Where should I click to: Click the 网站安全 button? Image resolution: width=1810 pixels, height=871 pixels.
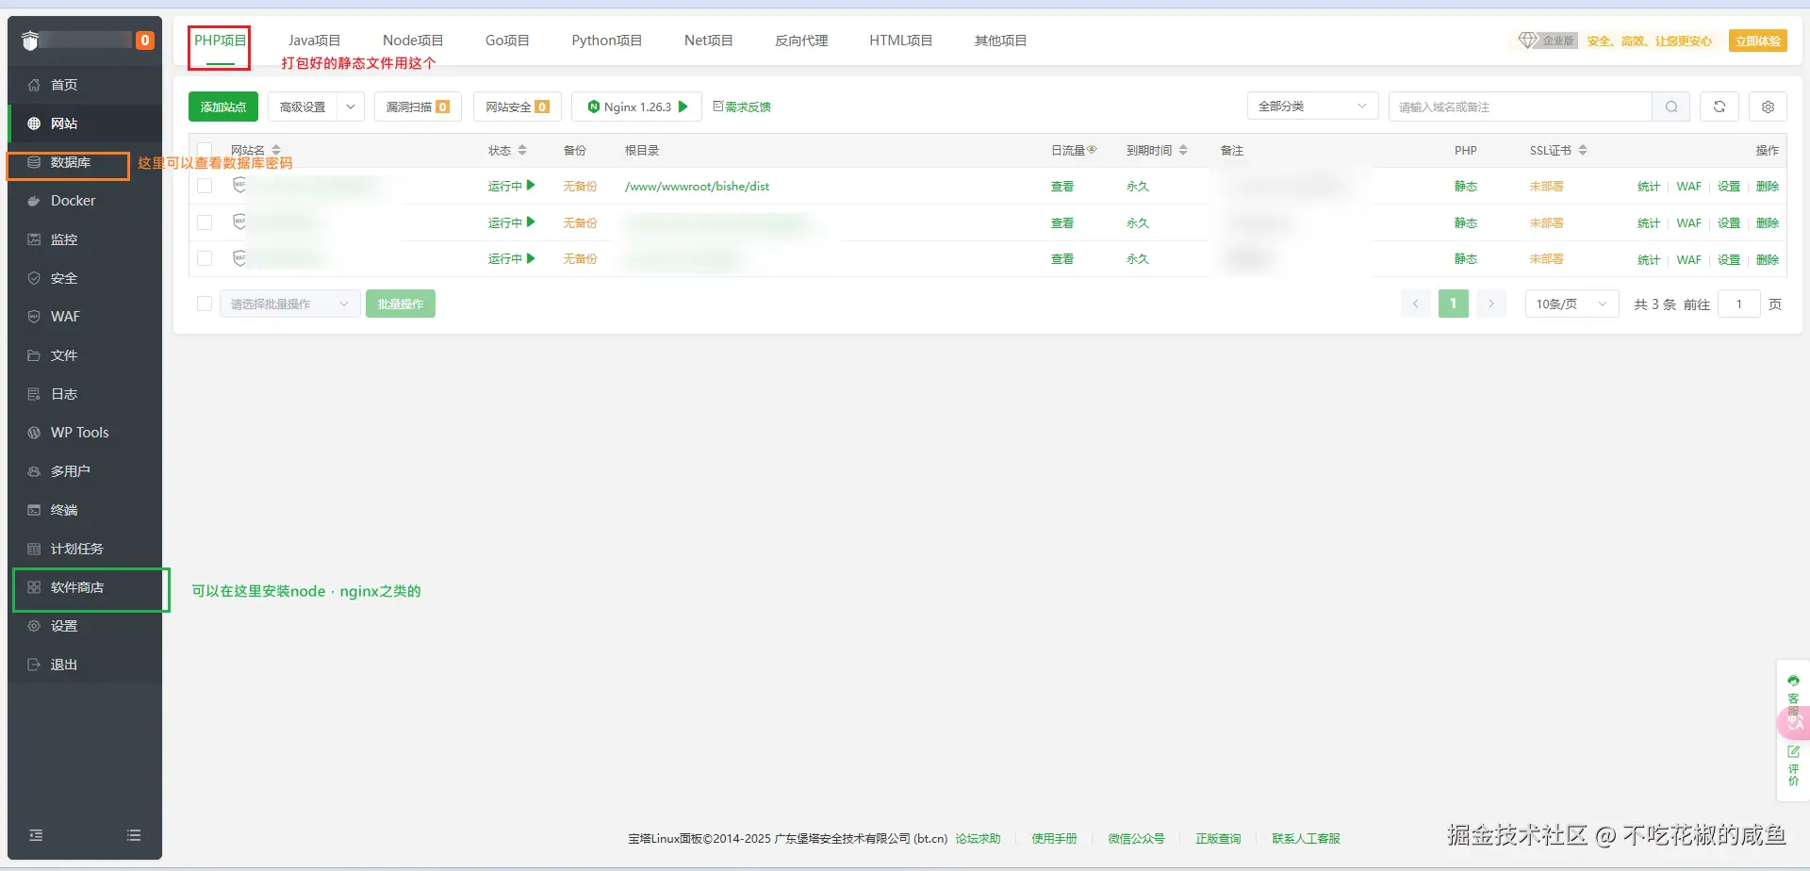518,107
